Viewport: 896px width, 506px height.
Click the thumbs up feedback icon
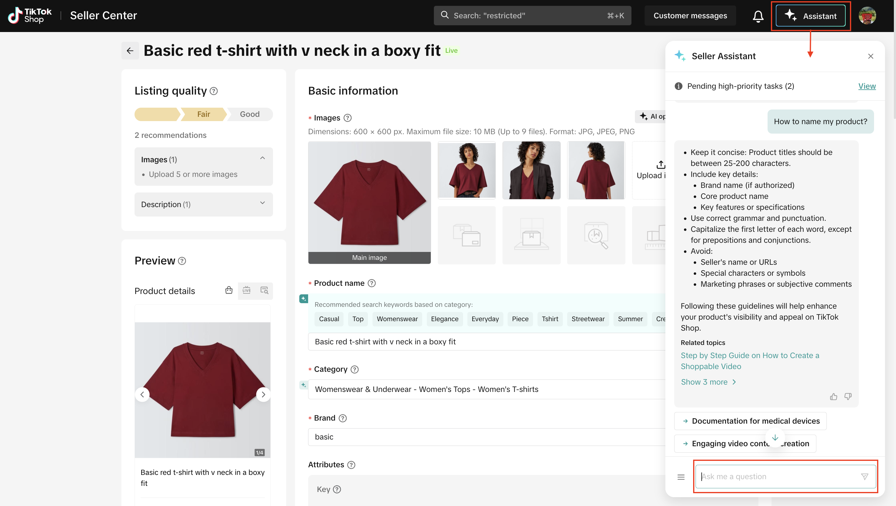pos(833,397)
